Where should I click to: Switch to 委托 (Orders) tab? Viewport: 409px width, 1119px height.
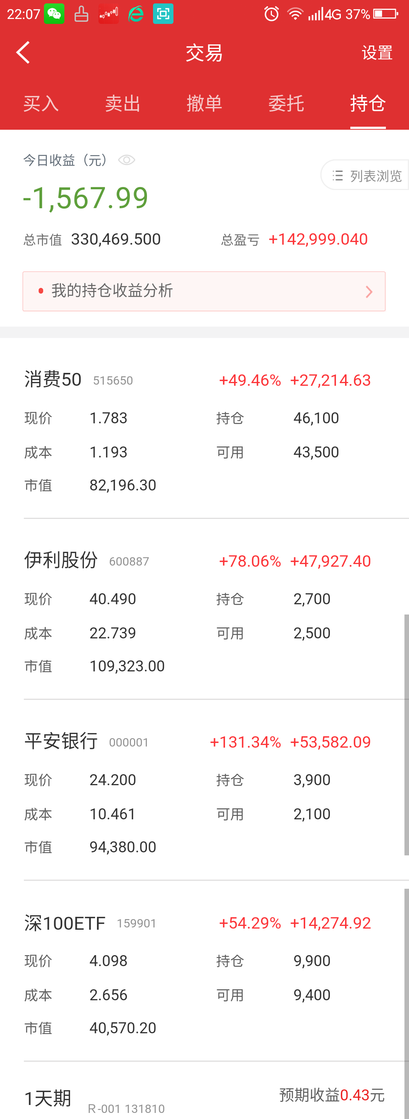pos(286,104)
